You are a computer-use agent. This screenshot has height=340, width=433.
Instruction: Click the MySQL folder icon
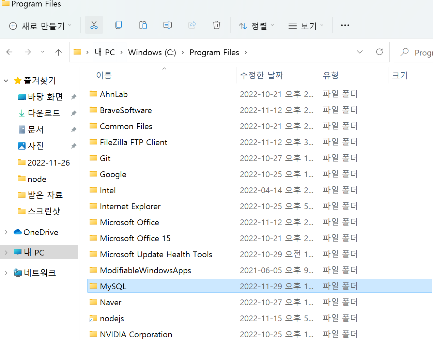93,286
